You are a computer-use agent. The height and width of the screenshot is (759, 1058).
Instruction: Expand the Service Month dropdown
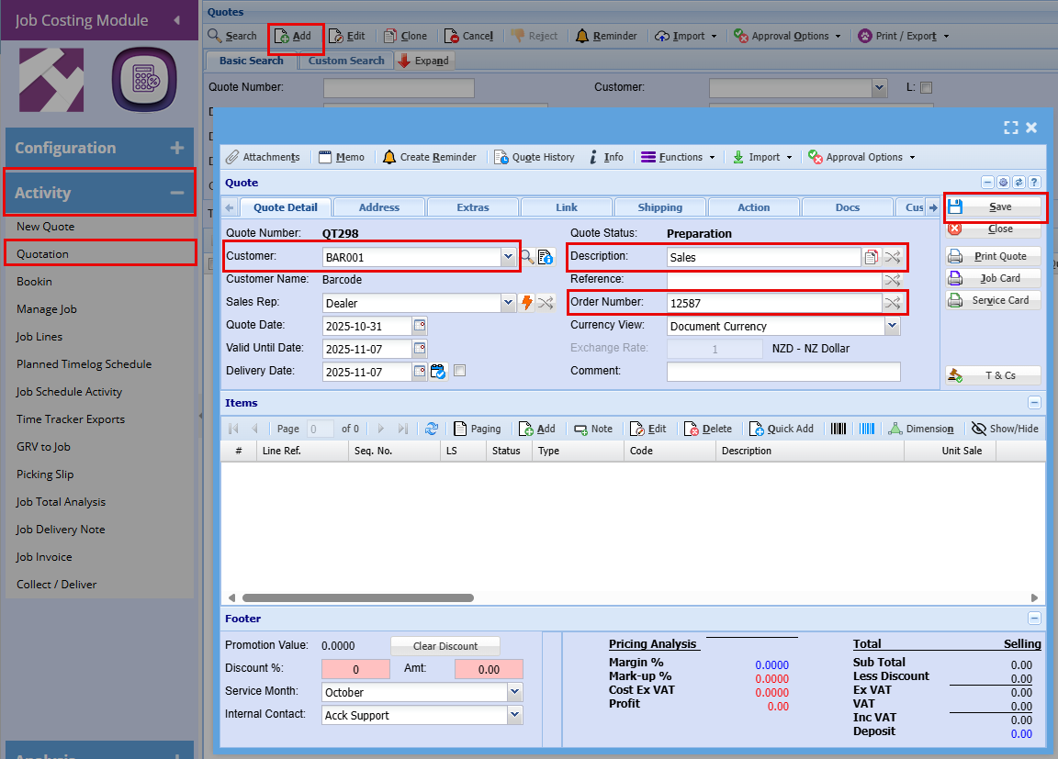tap(514, 692)
